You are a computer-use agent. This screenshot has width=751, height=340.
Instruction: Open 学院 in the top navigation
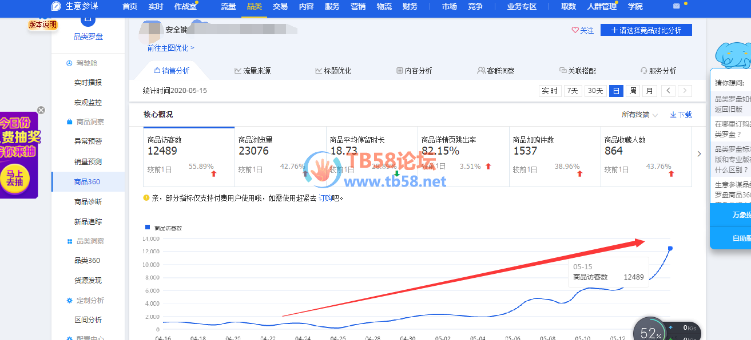coord(635,6)
